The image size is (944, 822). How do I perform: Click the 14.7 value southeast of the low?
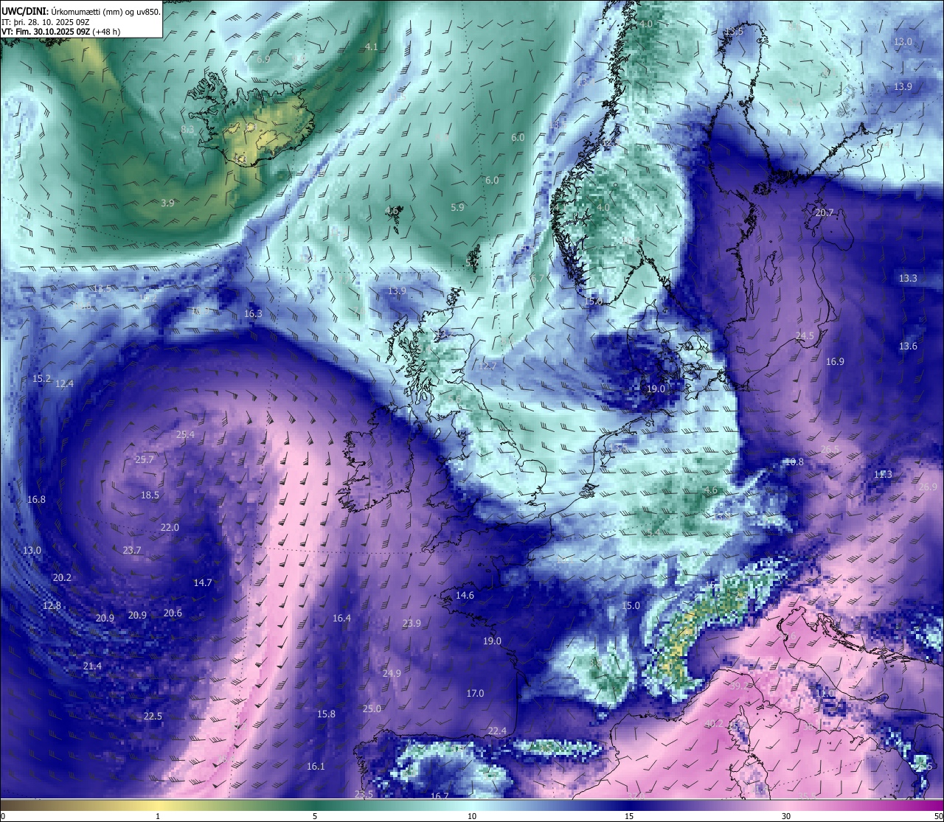pos(203,582)
